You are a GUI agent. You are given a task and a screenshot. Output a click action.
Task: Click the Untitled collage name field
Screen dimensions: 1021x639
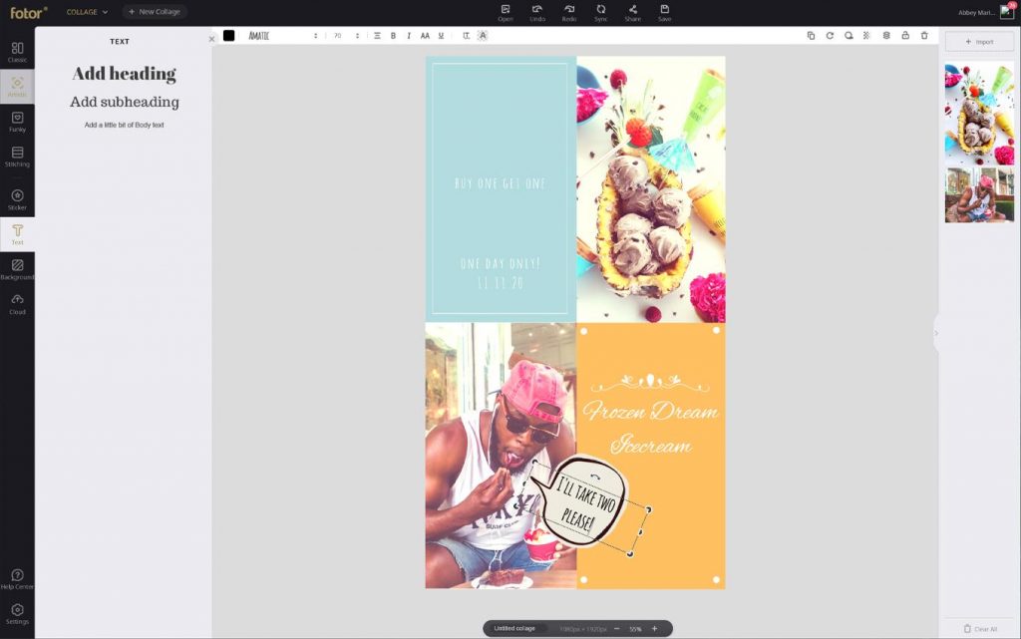pyautogui.click(x=514, y=629)
